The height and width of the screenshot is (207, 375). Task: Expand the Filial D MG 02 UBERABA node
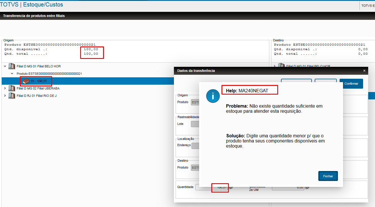click(x=5, y=88)
